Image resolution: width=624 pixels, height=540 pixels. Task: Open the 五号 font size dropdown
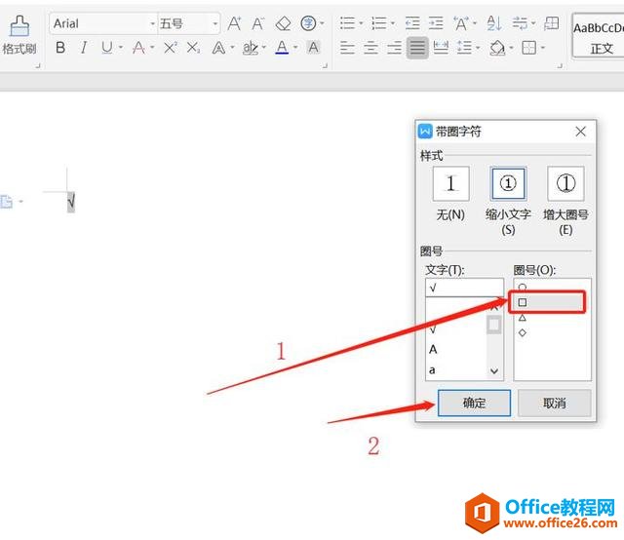point(215,23)
